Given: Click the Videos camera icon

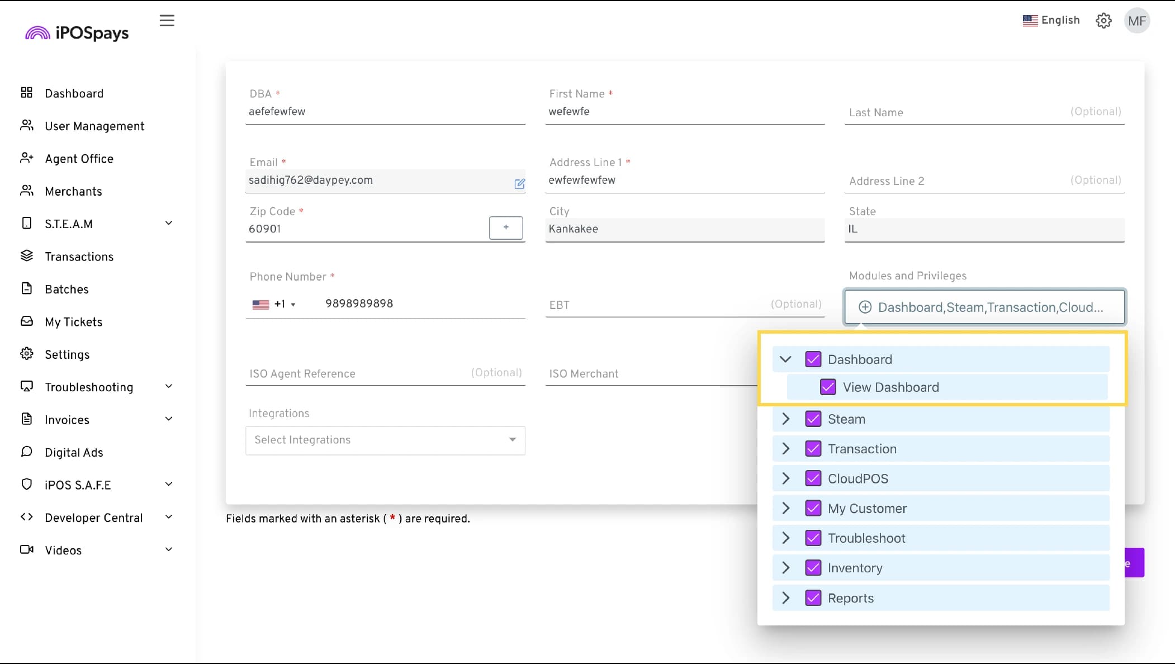Looking at the screenshot, I should [26, 549].
